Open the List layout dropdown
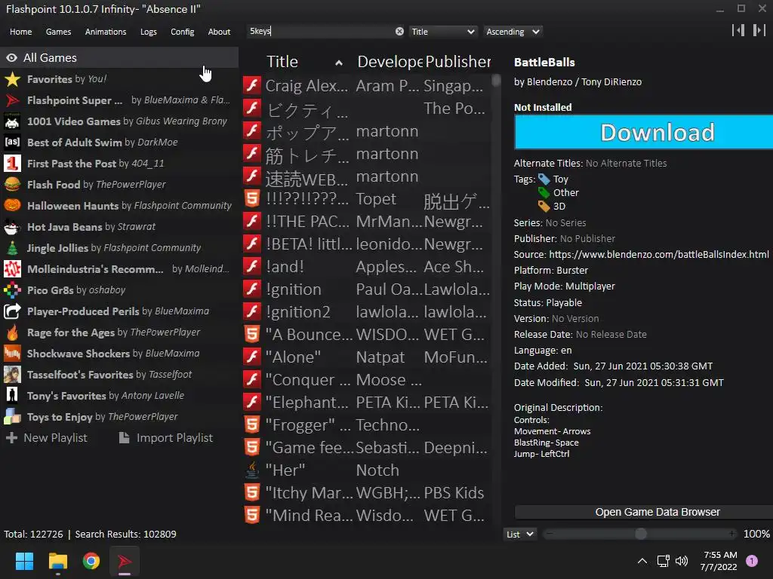This screenshot has width=773, height=579. point(519,535)
